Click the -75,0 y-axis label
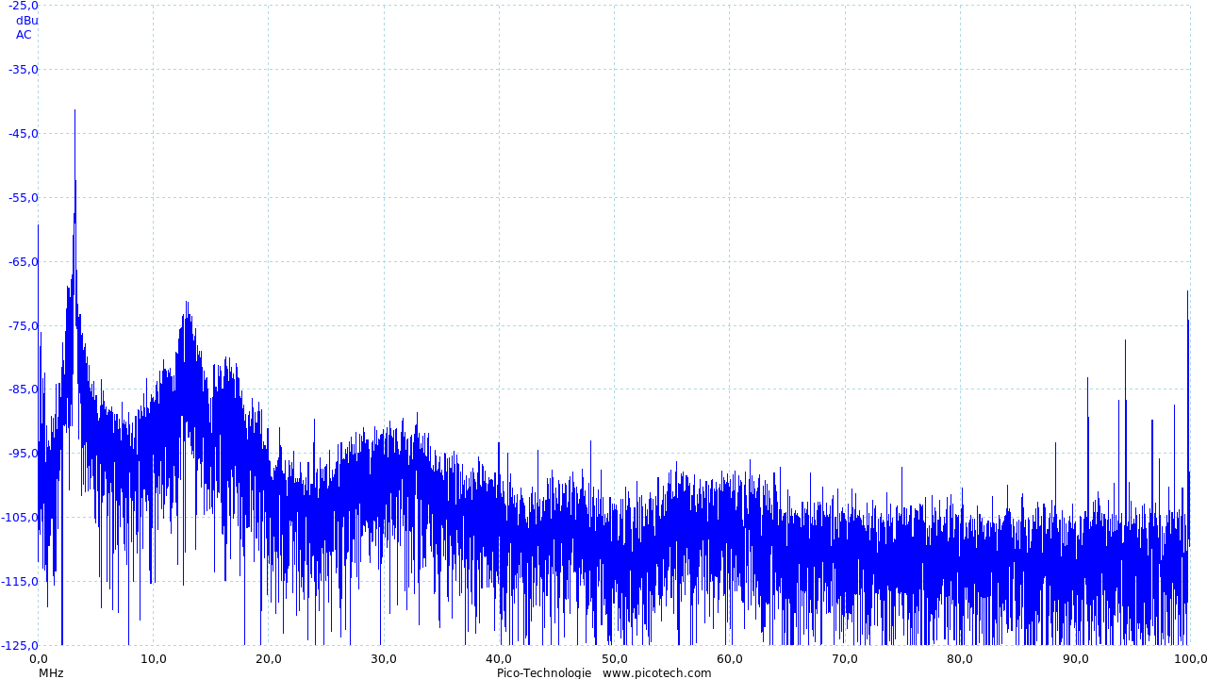 tap(24, 325)
